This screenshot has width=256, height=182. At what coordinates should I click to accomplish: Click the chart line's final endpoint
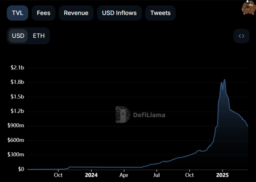pos(248,126)
